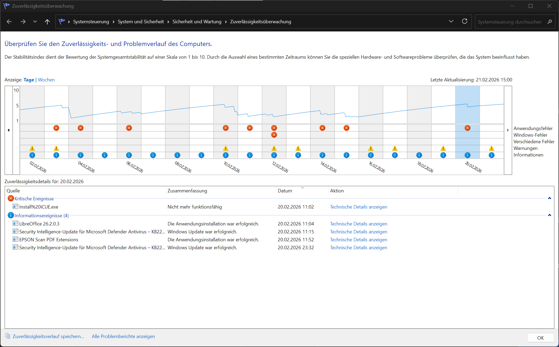Click the Systemsteuerung durchsuchen search field
This screenshot has width=559, height=347.
pos(509,22)
